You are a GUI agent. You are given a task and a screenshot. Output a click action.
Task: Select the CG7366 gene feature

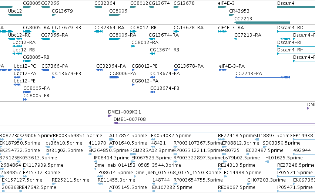point(45,7)
